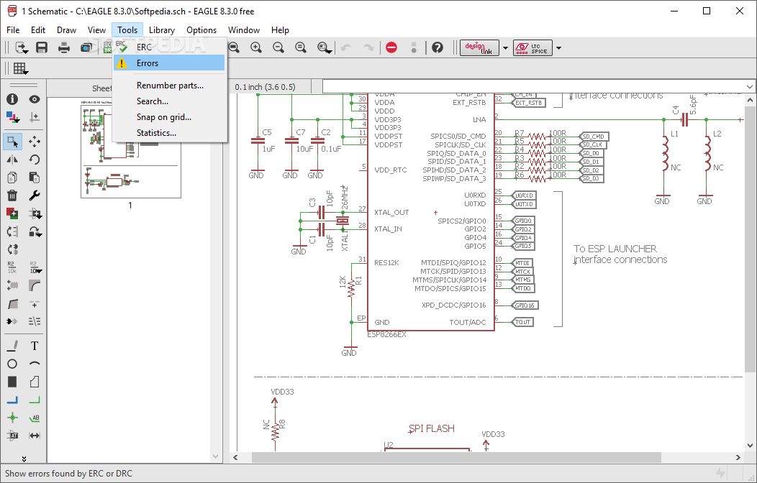Click the Zoom to fit icon

234,47
